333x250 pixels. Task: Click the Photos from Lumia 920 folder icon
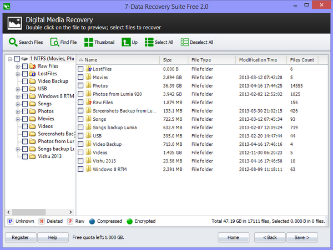coord(89,94)
